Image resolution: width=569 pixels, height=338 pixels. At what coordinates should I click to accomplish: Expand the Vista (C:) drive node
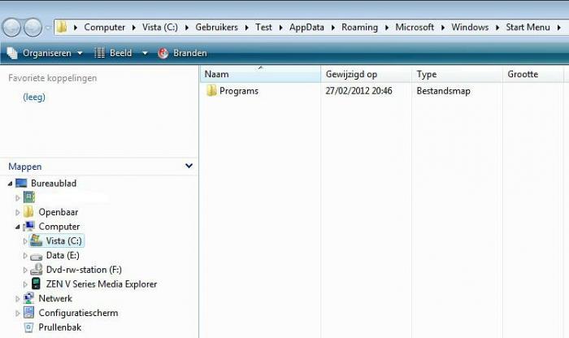pos(24,241)
